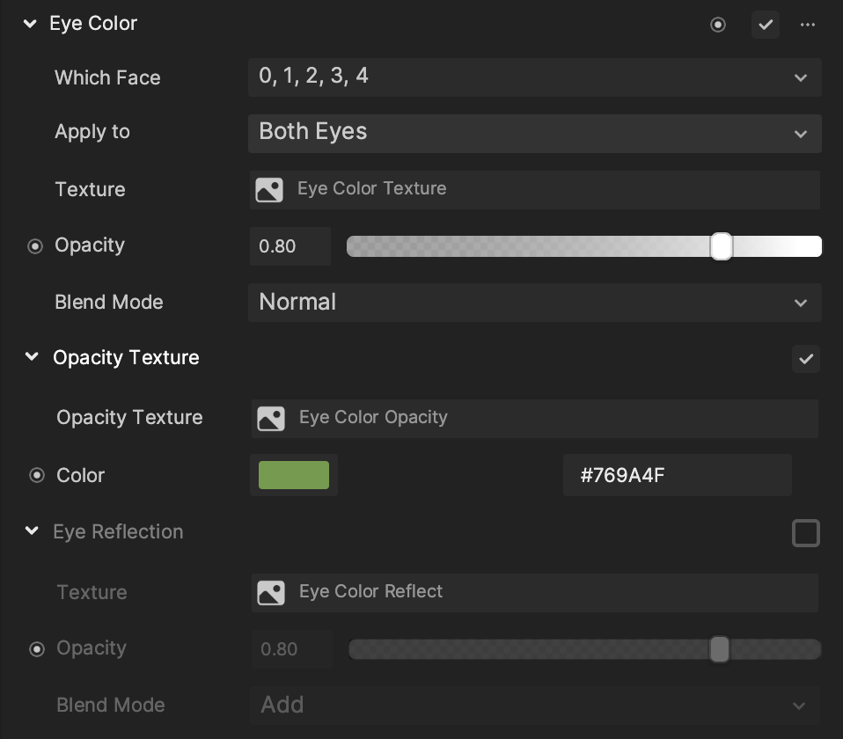The width and height of the screenshot is (843, 739).
Task: Open the Blend Mode Normal dropdown
Action: click(535, 303)
